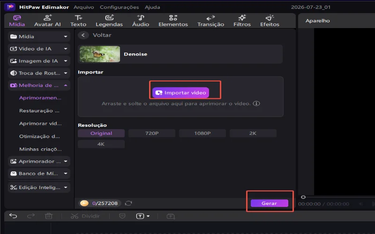Open the Arquivo menu
The width and height of the screenshot is (375, 234).
(84, 7)
